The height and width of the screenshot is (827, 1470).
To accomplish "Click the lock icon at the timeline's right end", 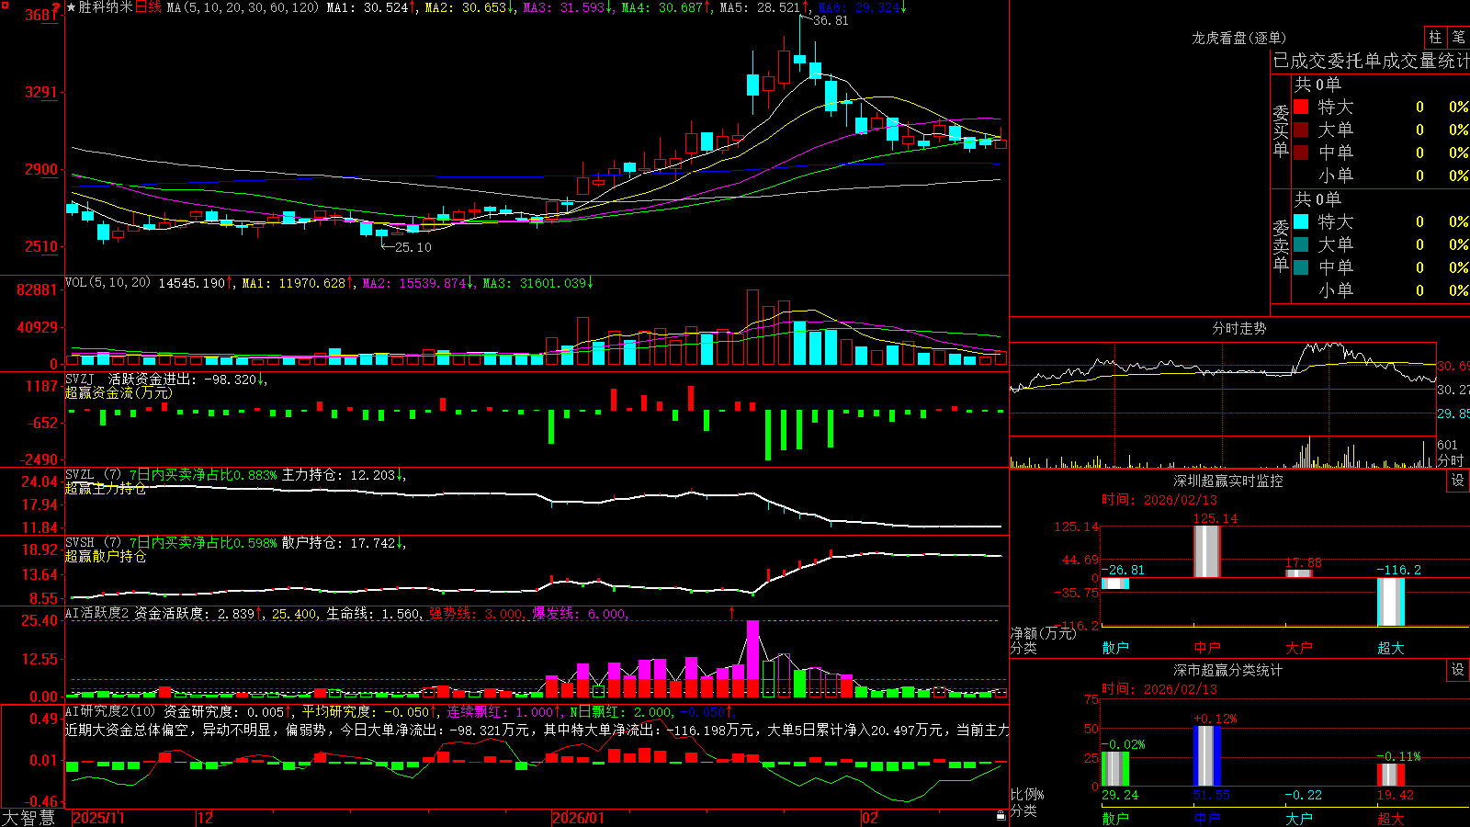I will click(x=1001, y=816).
